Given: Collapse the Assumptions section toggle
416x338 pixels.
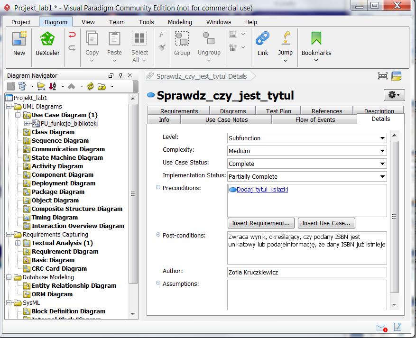Looking at the screenshot, I should pos(158,283).
